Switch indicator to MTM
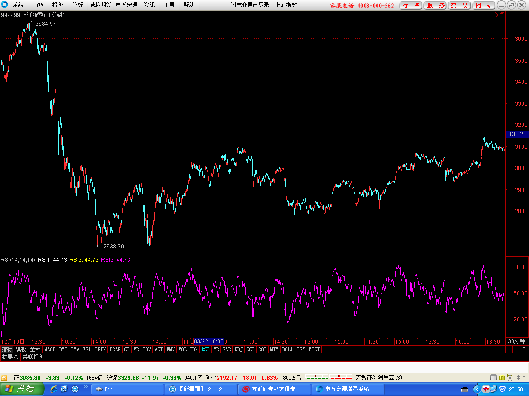The height and width of the screenshot is (396, 529). click(274, 349)
